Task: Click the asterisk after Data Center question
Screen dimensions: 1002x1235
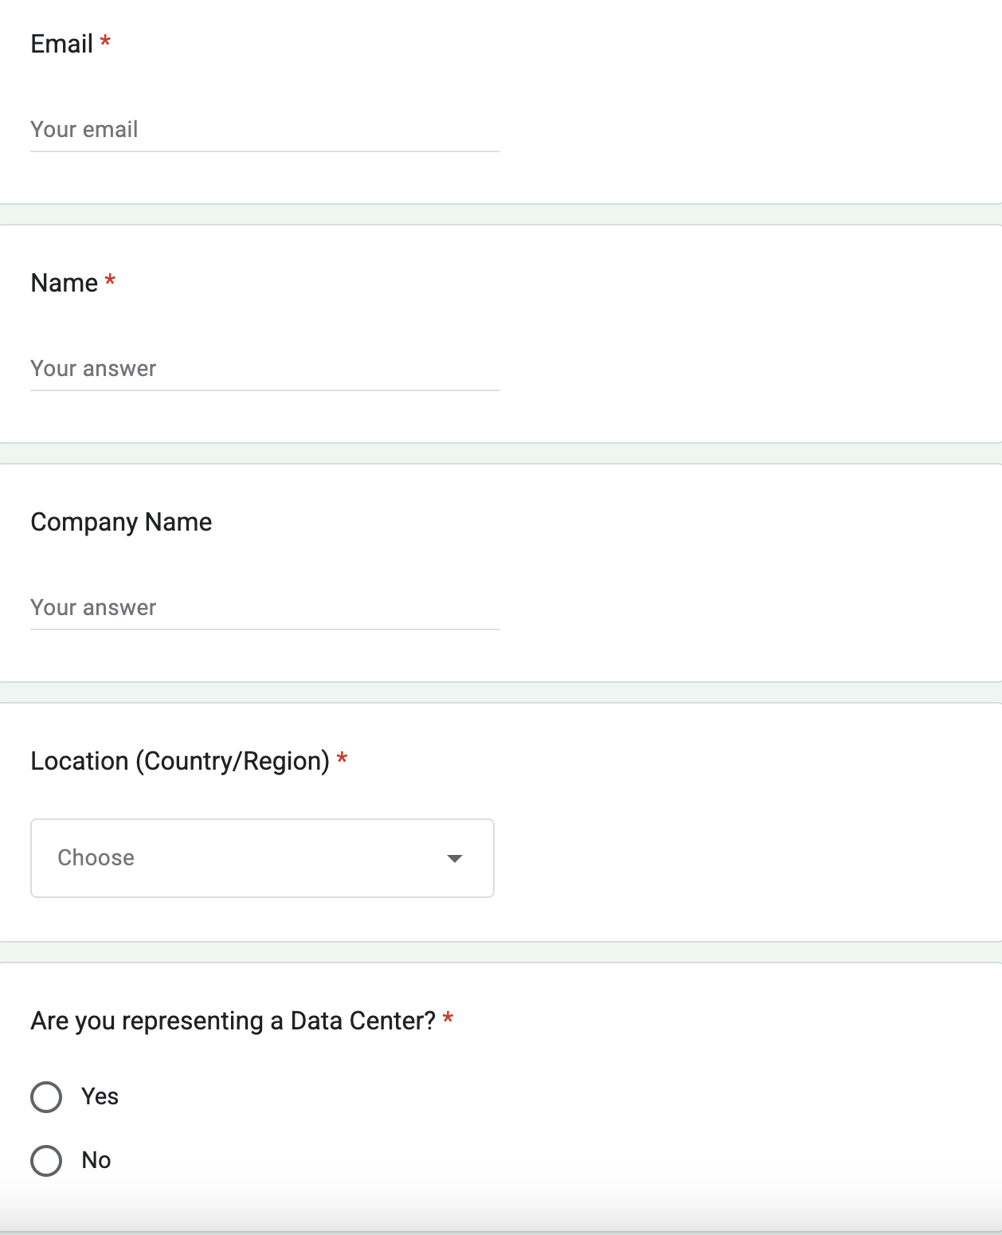Action: [x=448, y=1017]
